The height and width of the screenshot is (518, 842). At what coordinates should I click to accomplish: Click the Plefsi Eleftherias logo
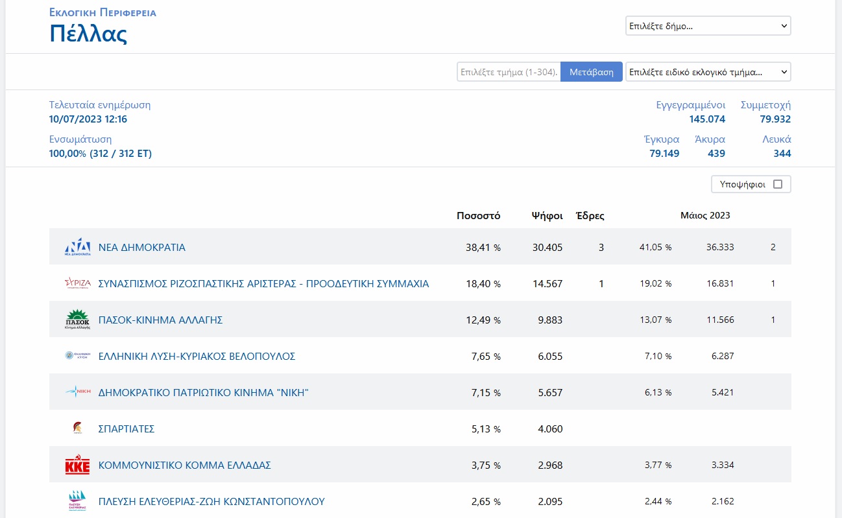point(78,501)
